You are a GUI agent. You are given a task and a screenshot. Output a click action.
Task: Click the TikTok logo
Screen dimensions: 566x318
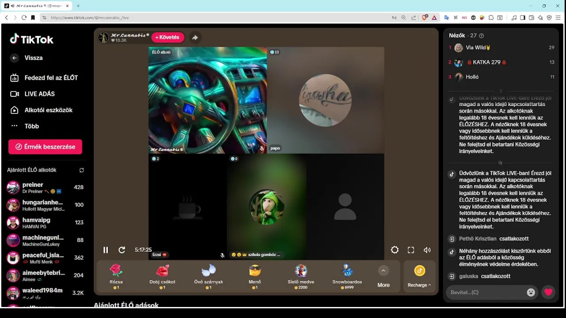click(31, 39)
